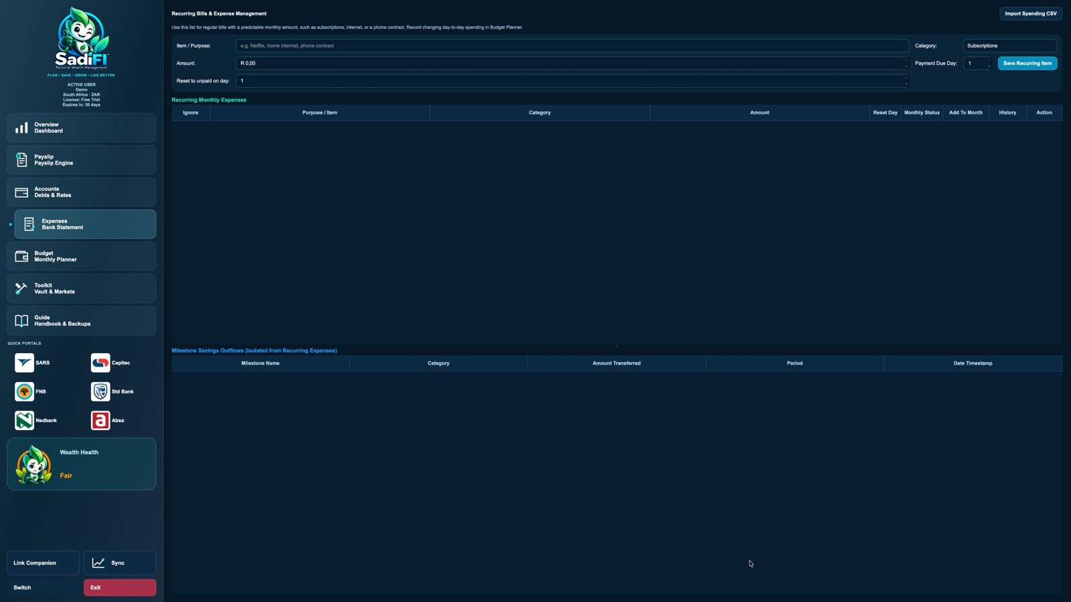Screen dimensions: 1071x602
Task: Open the Category Subscriptions dropdown
Action: (x=1009, y=45)
